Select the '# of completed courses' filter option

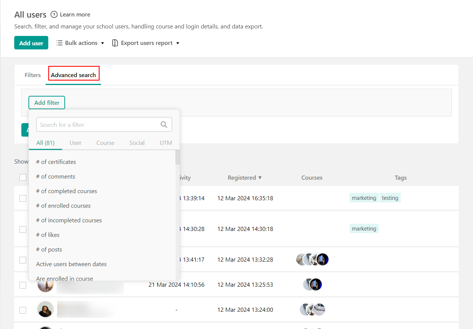click(66, 191)
